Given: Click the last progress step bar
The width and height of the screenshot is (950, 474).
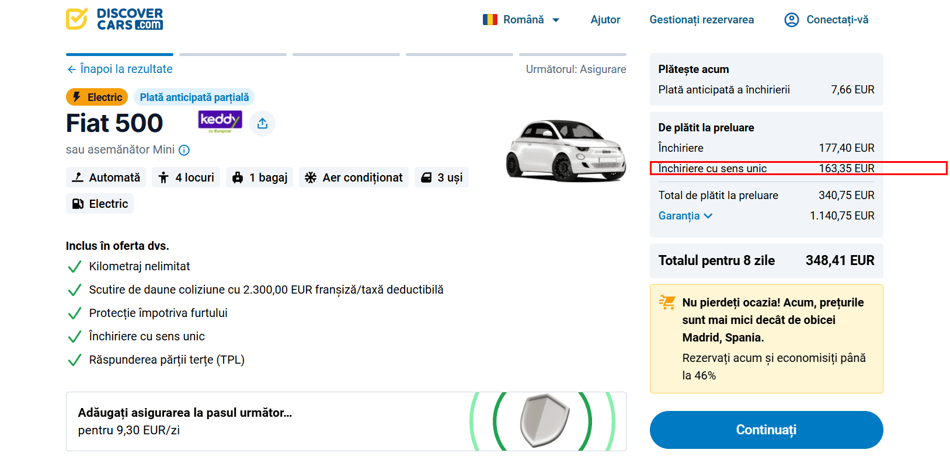Looking at the screenshot, I should pyautogui.click(x=573, y=54).
